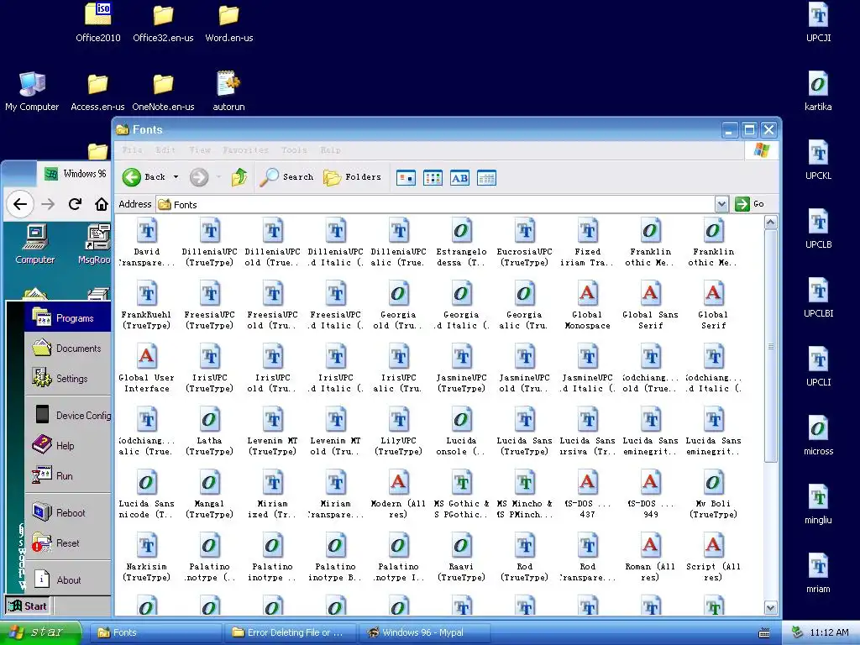The width and height of the screenshot is (860, 645).
Task: Select the Roman (All res) font
Action: click(x=651, y=558)
